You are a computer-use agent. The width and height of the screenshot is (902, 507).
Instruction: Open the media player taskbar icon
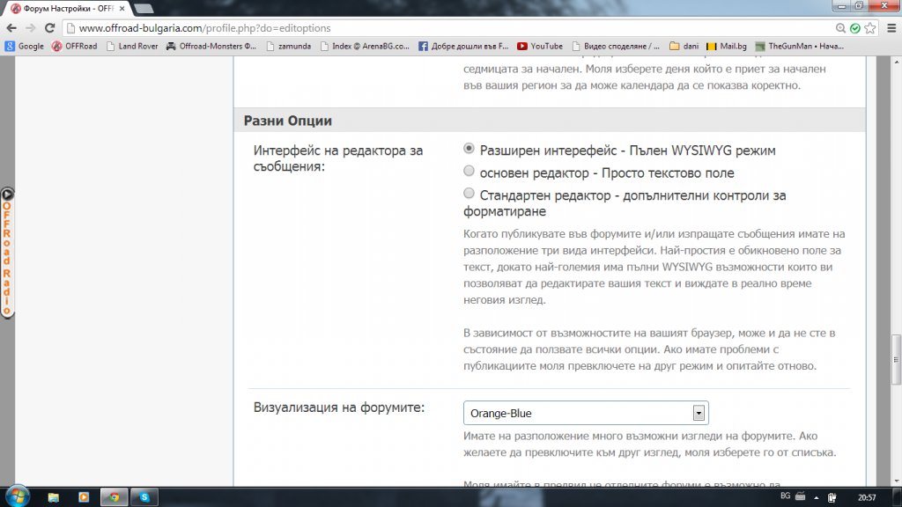84,497
